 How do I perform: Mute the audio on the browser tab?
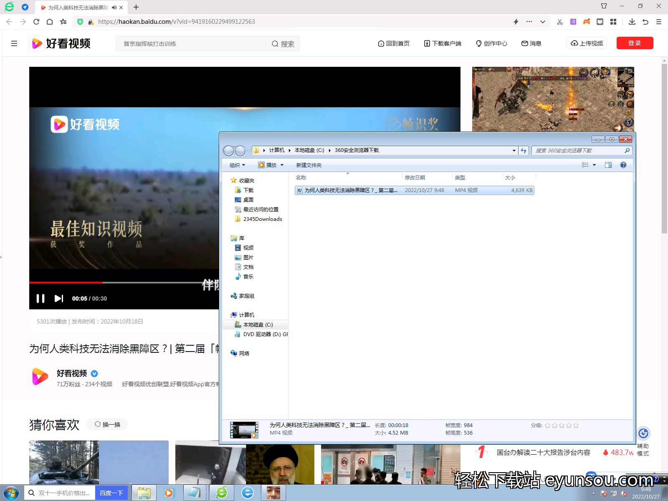[114, 8]
